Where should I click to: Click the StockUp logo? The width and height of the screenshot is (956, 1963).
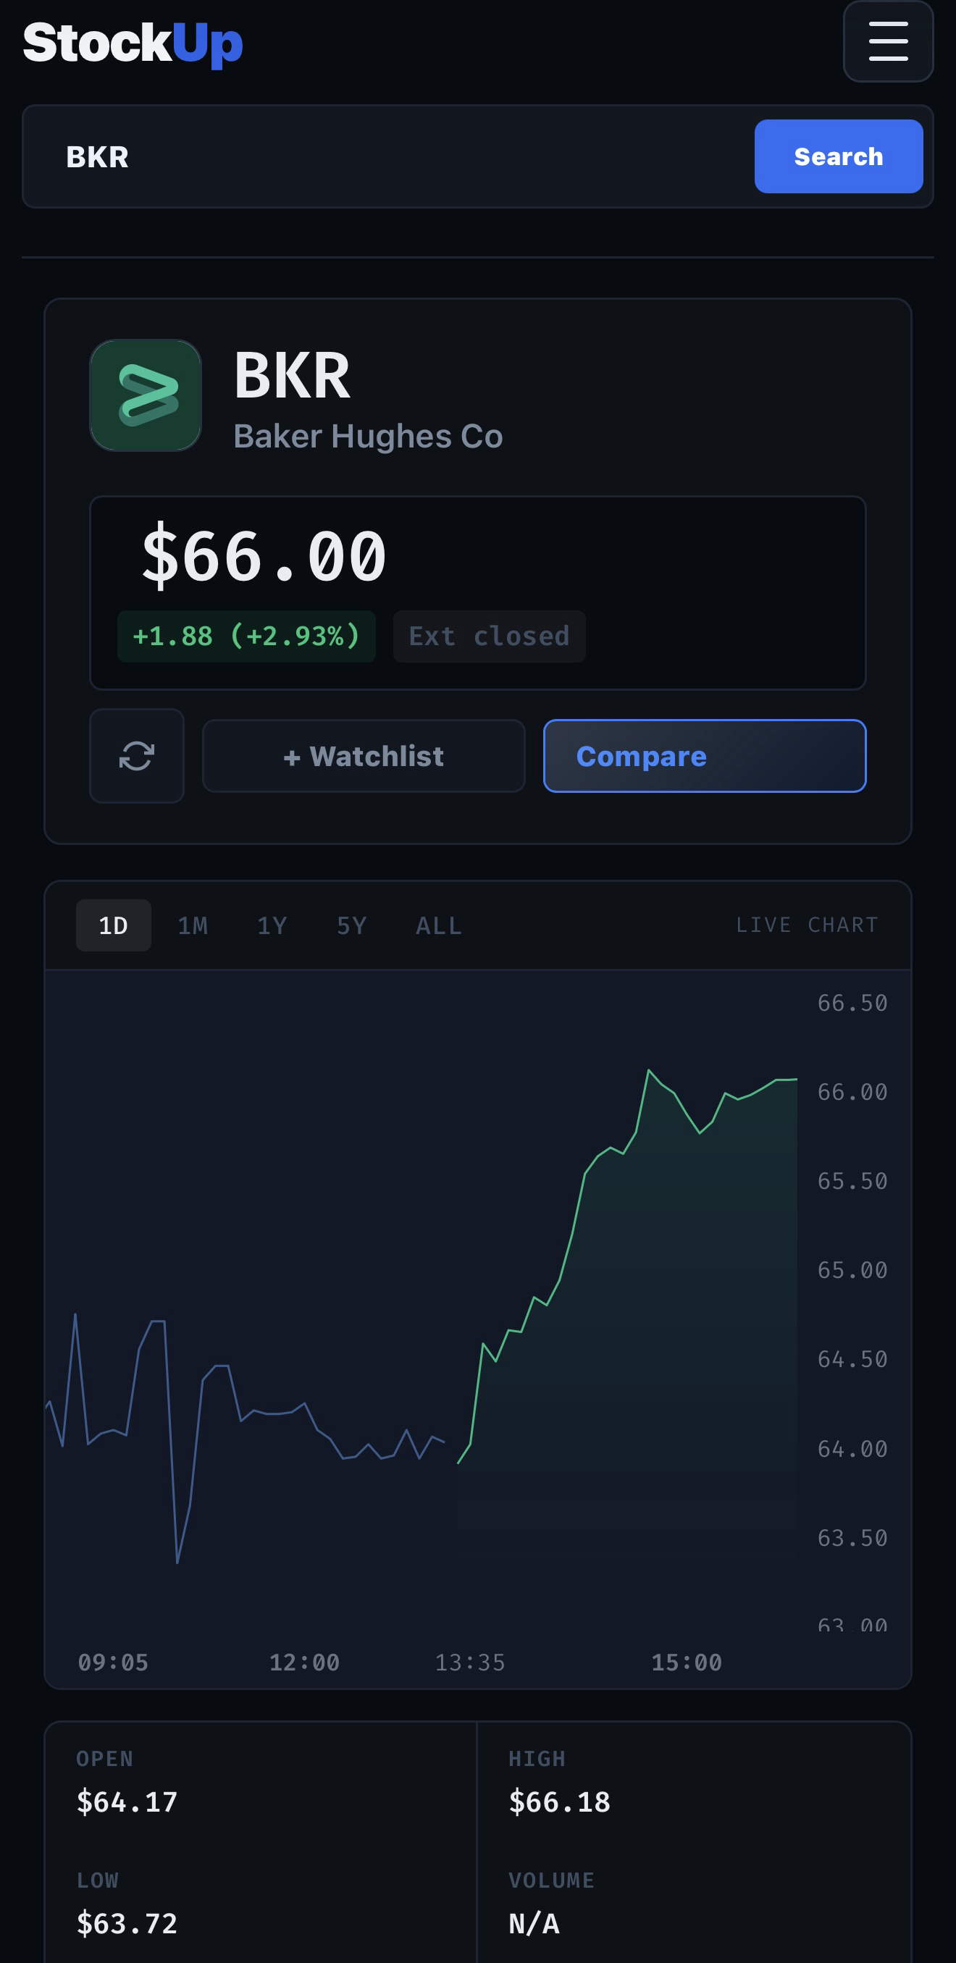coord(133,43)
